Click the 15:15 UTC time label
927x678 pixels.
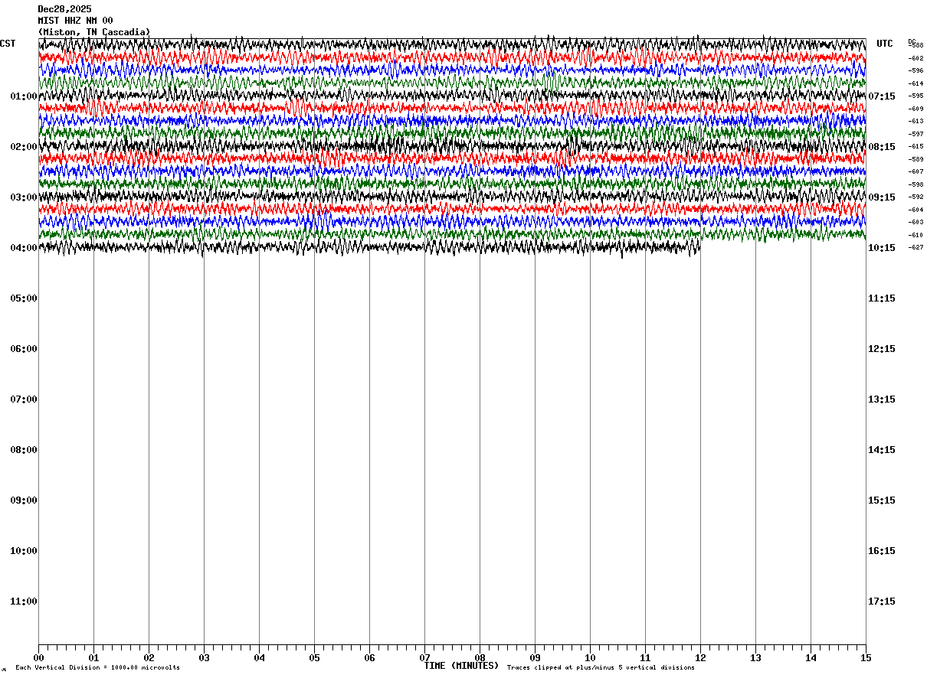pos(882,500)
